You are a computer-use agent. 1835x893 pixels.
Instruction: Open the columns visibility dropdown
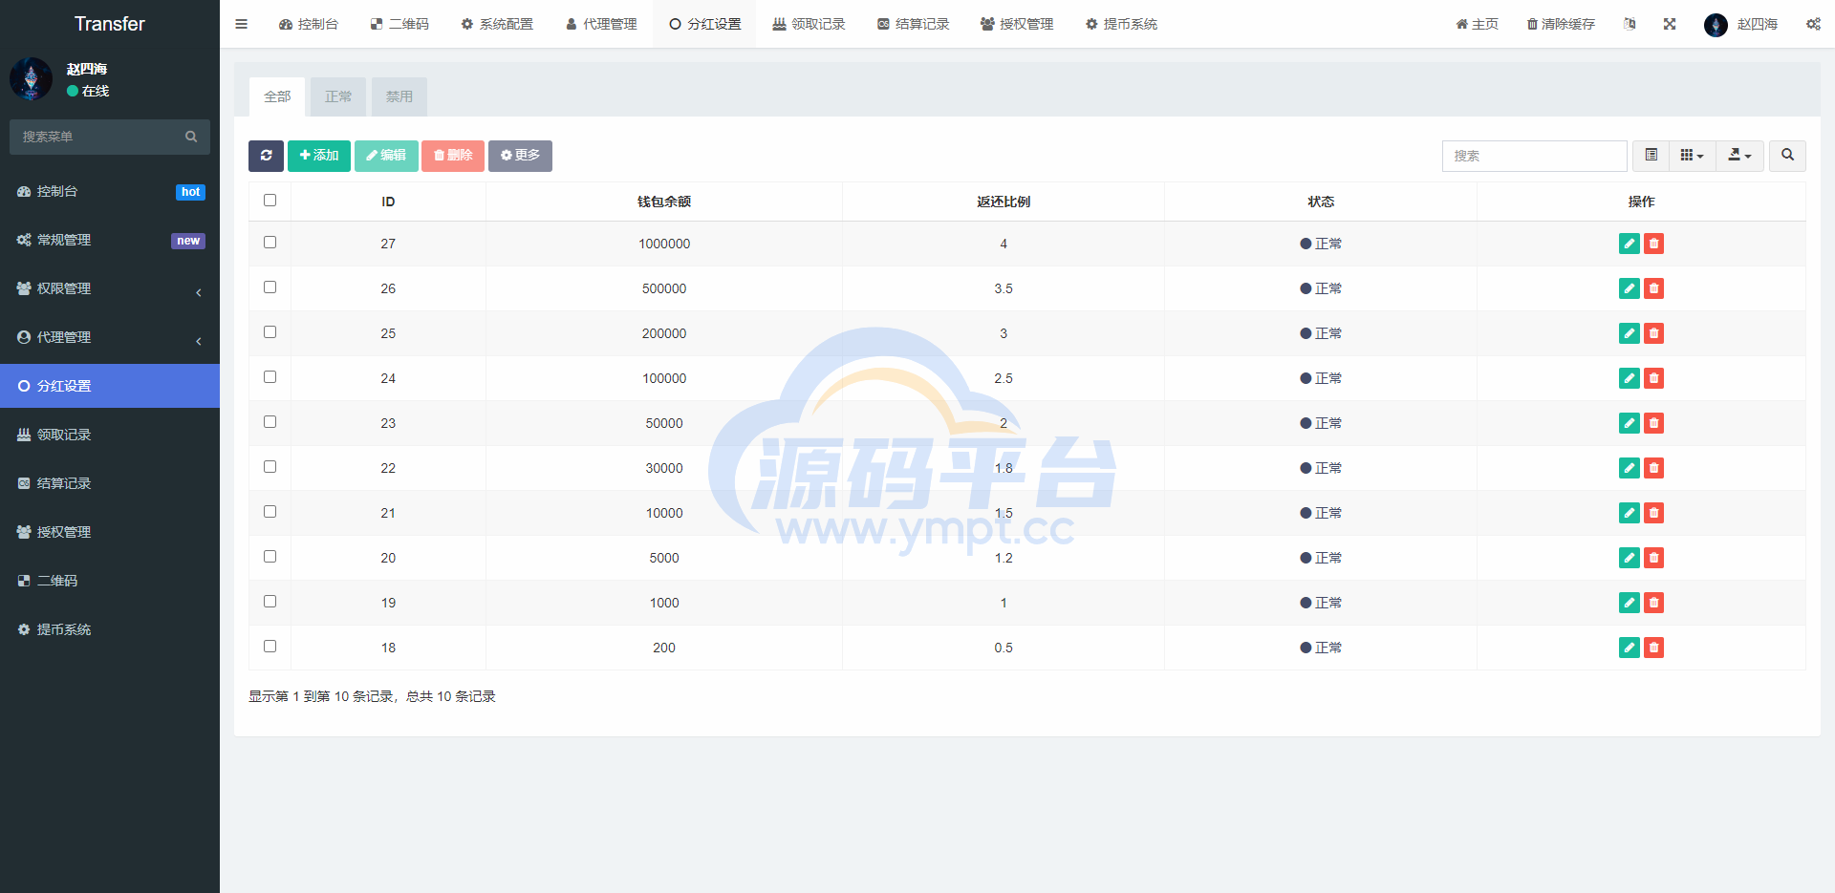tap(1692, 156)
